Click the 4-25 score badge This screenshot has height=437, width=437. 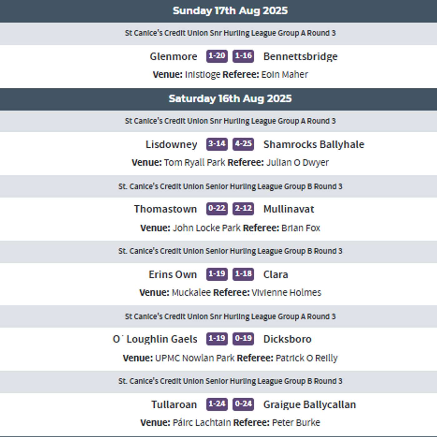tap(243, 144)
